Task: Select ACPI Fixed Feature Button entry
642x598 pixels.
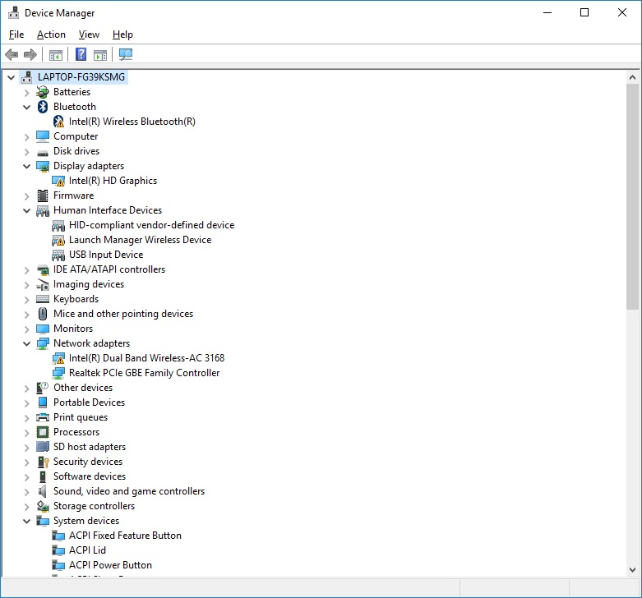Action: [x=125, y=536]
